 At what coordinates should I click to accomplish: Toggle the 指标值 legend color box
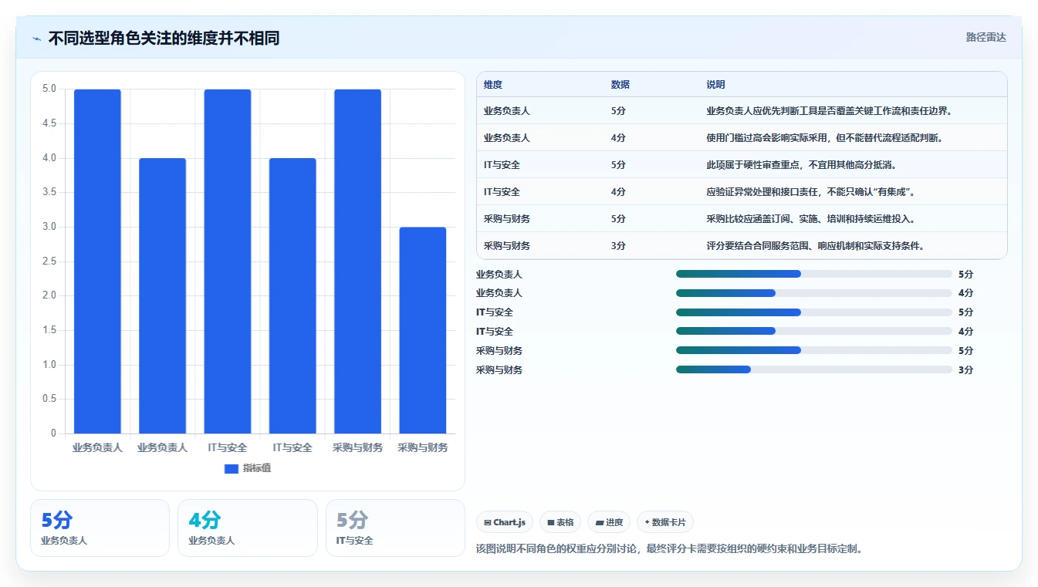pos(232,468)
